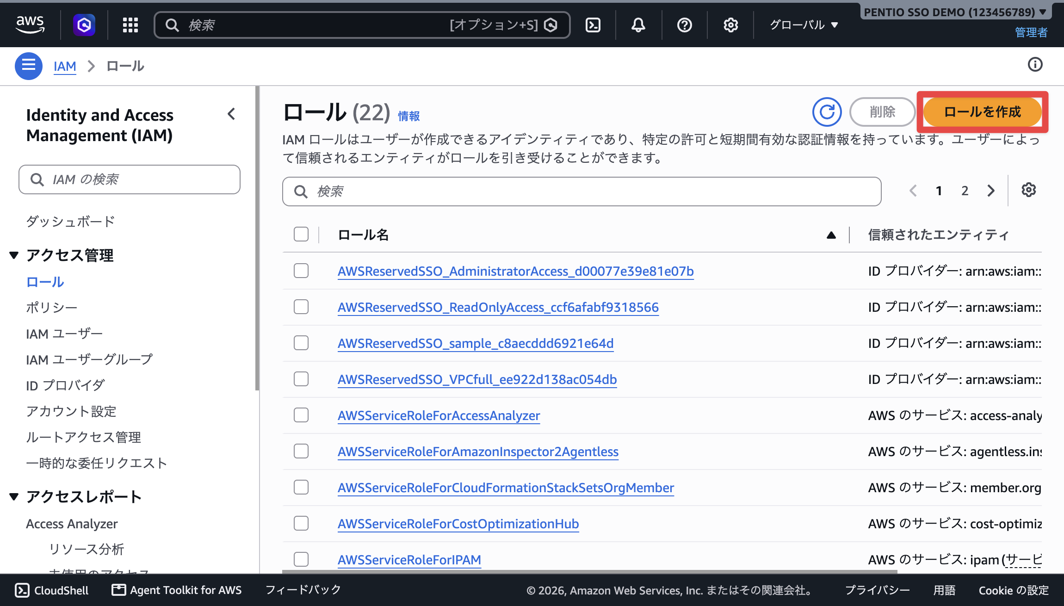
Task: Refresh the roles list
Action: coord(827,112)
